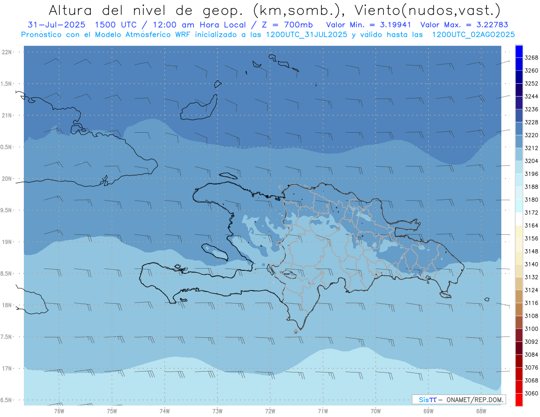
Task: Click the dark red swatch between 3092 and 3084
Action: (x=519, y=348)
